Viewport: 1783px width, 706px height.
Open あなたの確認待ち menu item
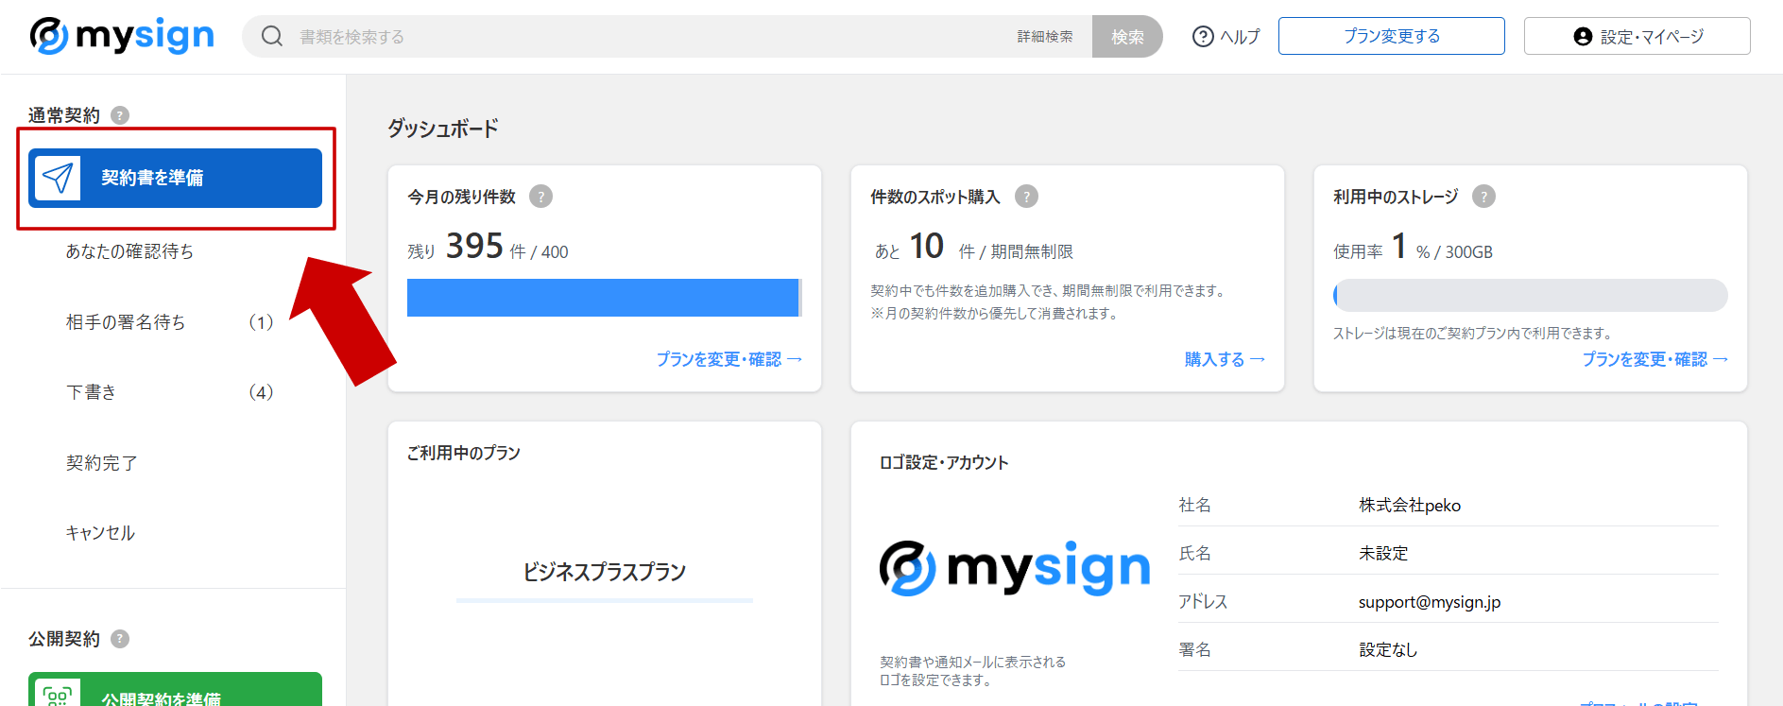(x=129, y=251)
